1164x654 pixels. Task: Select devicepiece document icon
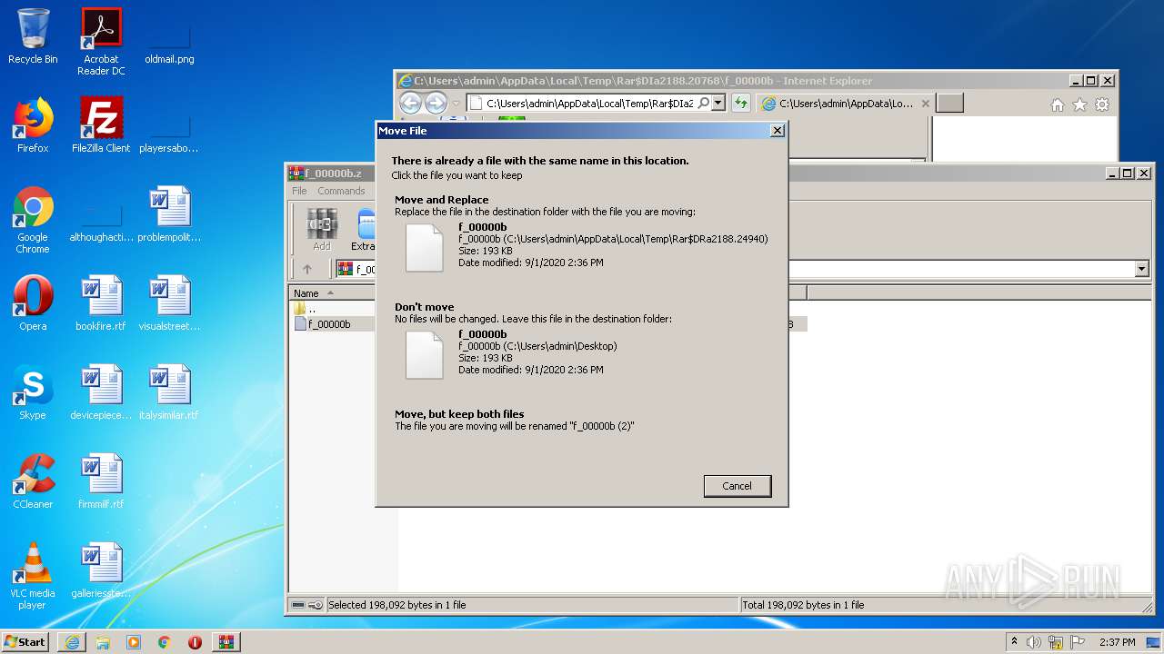(101, 392)
